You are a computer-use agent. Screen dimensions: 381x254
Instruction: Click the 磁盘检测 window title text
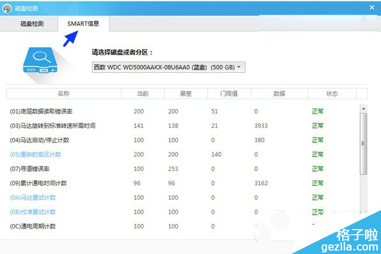tap(26, 8)
